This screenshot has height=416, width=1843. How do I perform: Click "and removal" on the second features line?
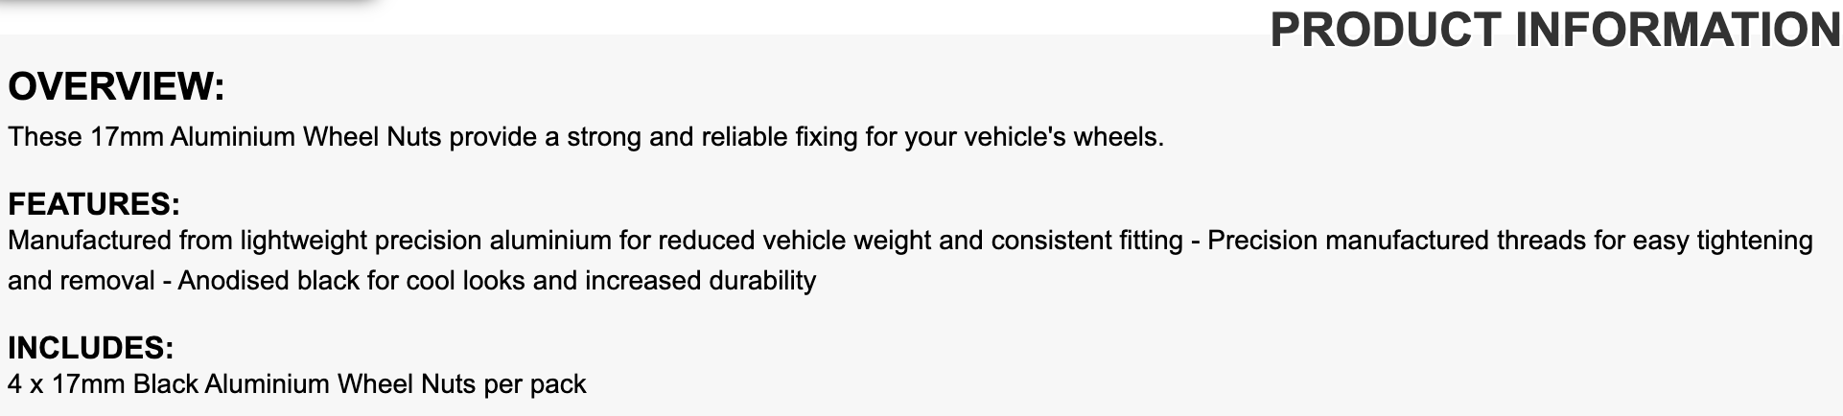pos(81,281)
